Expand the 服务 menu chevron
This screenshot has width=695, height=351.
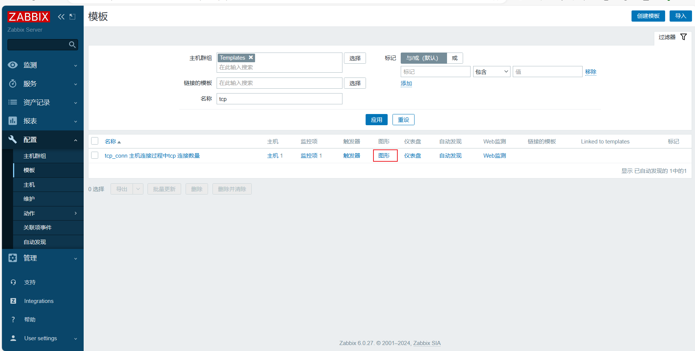coord(76,84)
